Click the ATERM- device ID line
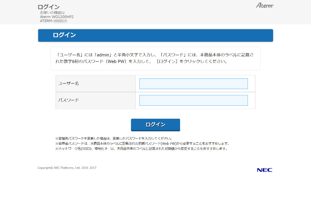311x200 pixels. pos(53,21)
